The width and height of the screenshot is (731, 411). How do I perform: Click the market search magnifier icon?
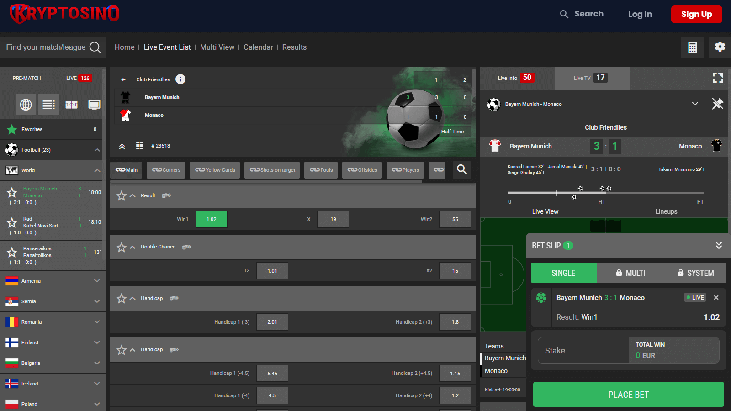tap(461, 170)
